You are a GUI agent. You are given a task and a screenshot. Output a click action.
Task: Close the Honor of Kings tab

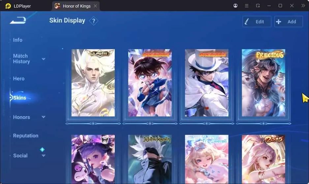tap(95, 6)
